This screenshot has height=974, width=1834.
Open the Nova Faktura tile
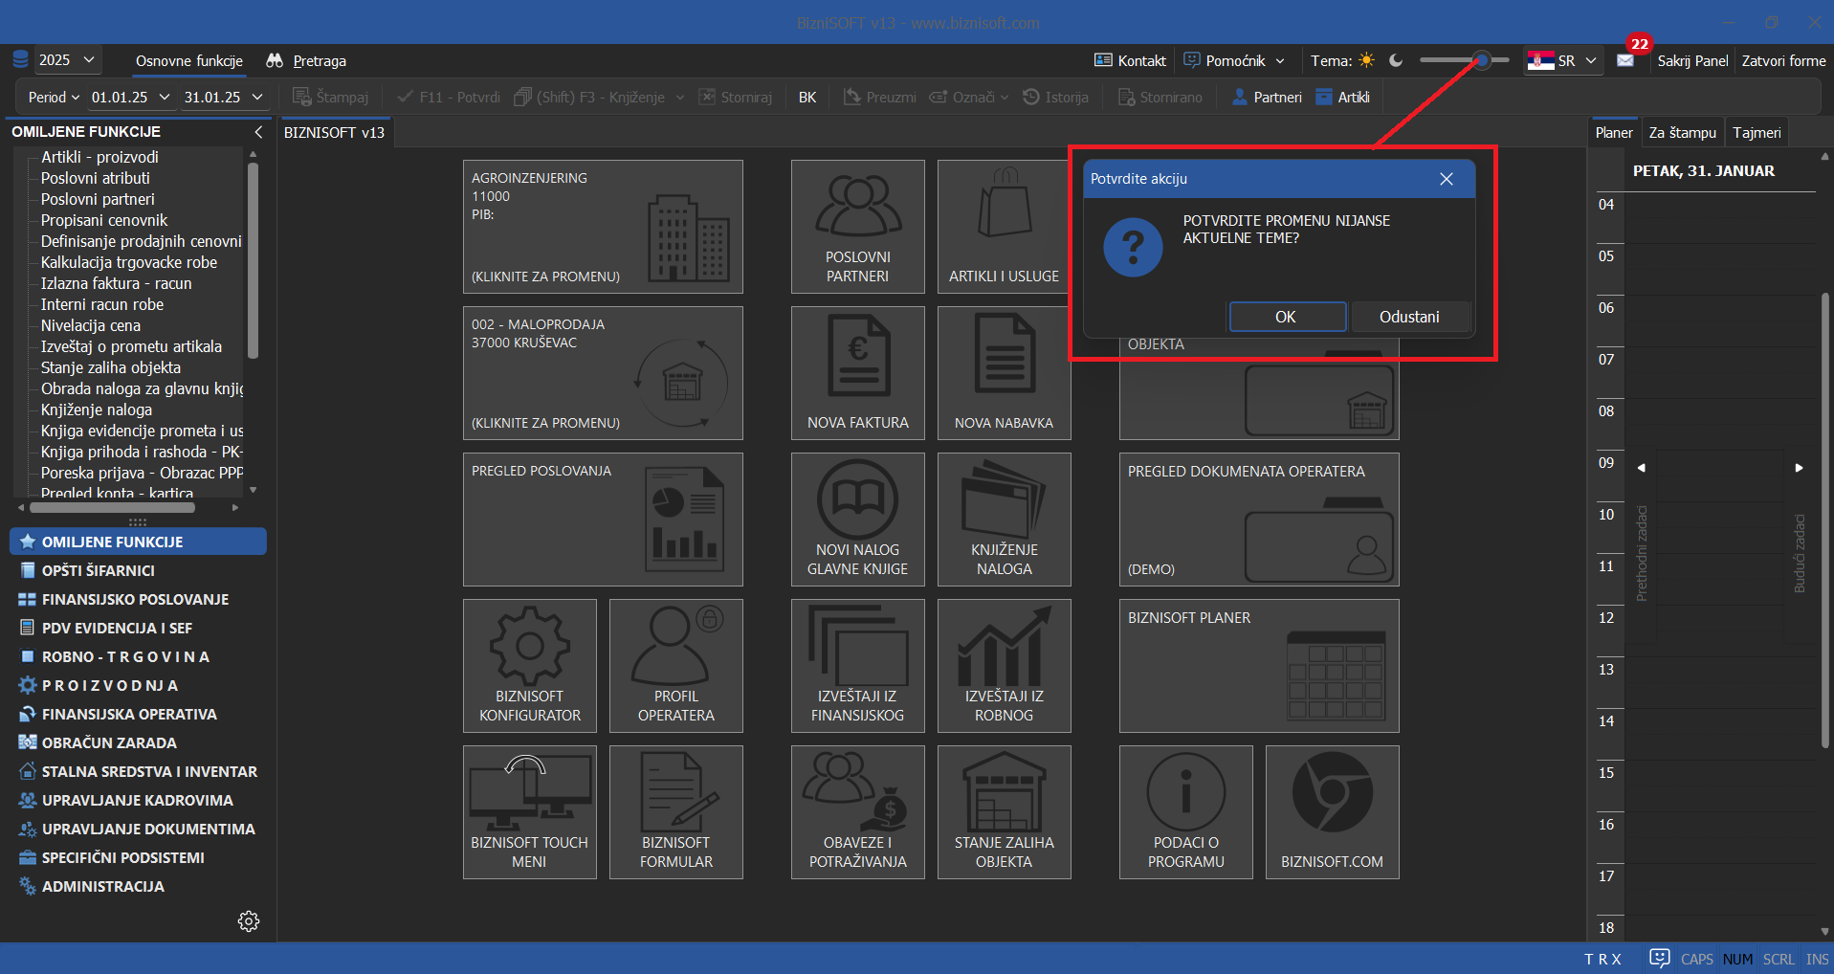(x=857, y=372)
